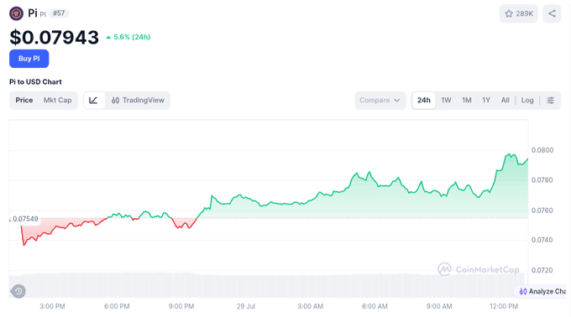The height and width of the screenshot is (317, 571).
Task: Click the Pi to USD Chart heading
Action: pos(35,82)
